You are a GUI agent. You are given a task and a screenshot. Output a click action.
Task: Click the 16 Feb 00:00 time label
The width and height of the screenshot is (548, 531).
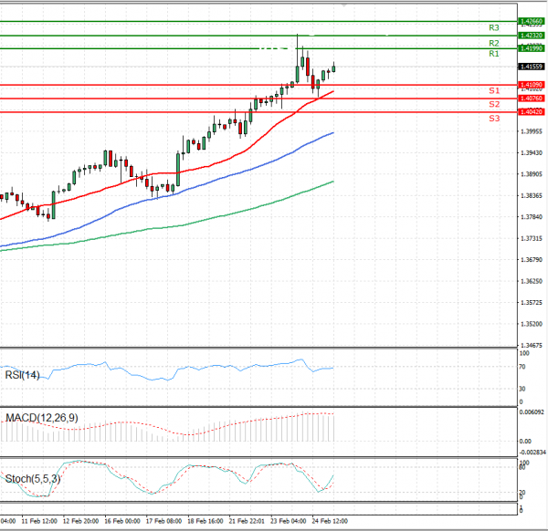point(122,521)
